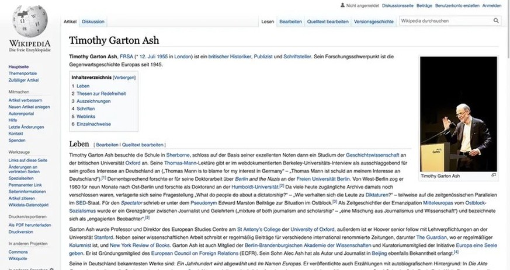
Task: Open Themenportale in sidebar
Action: (x=22, y=73)
